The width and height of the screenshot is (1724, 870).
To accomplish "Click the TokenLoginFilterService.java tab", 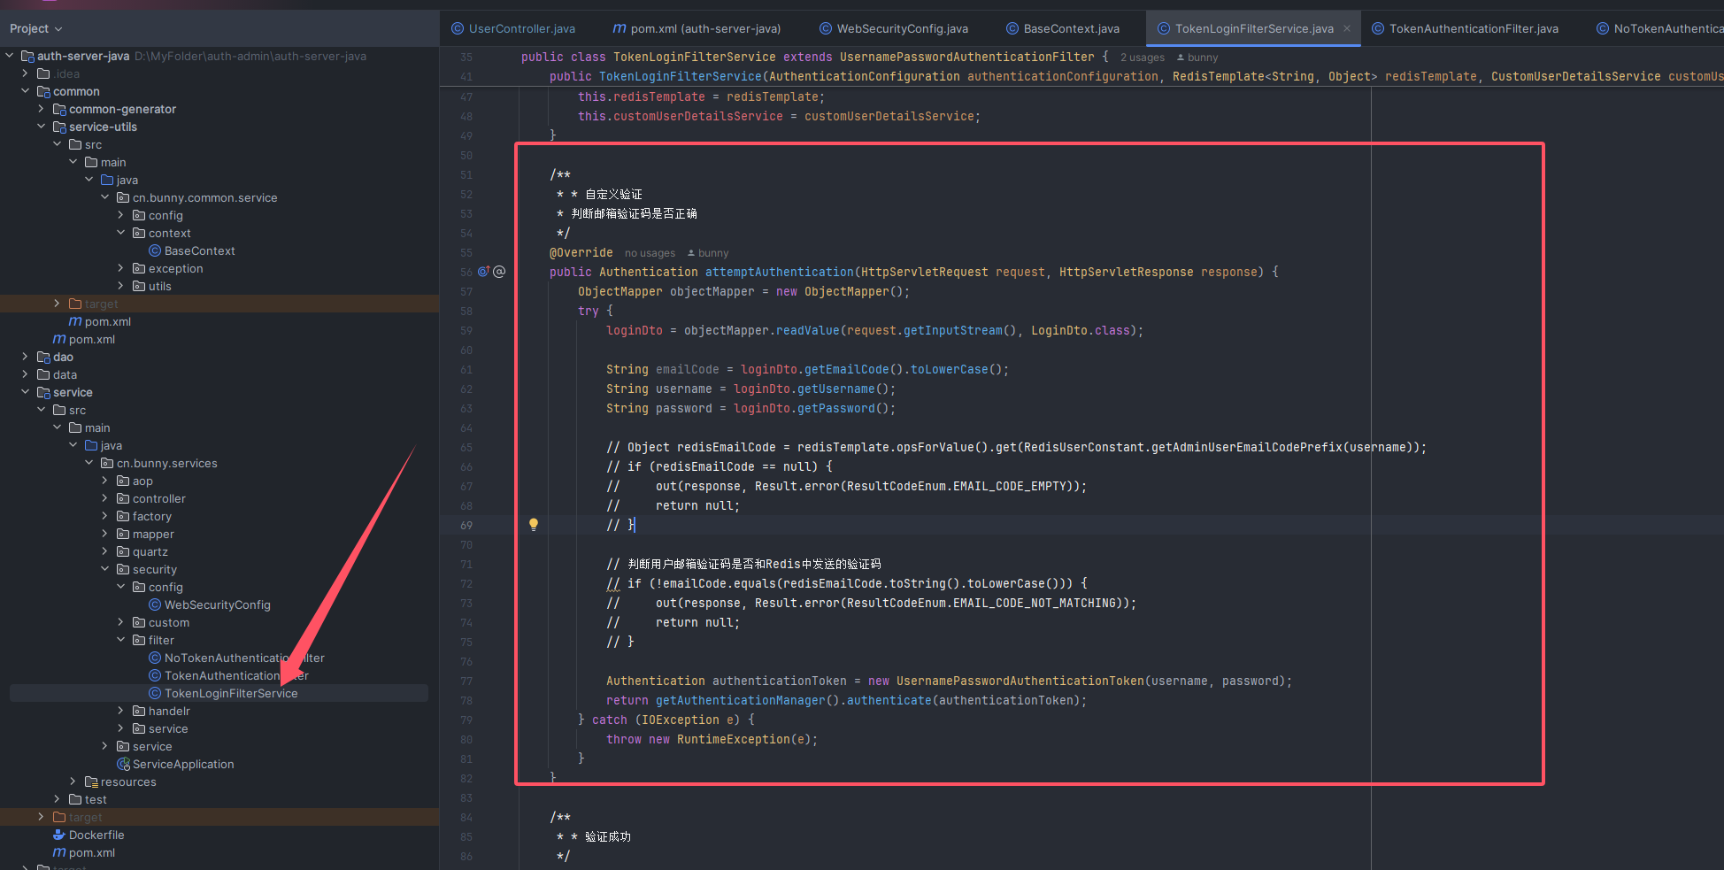I will (1253, 28).
